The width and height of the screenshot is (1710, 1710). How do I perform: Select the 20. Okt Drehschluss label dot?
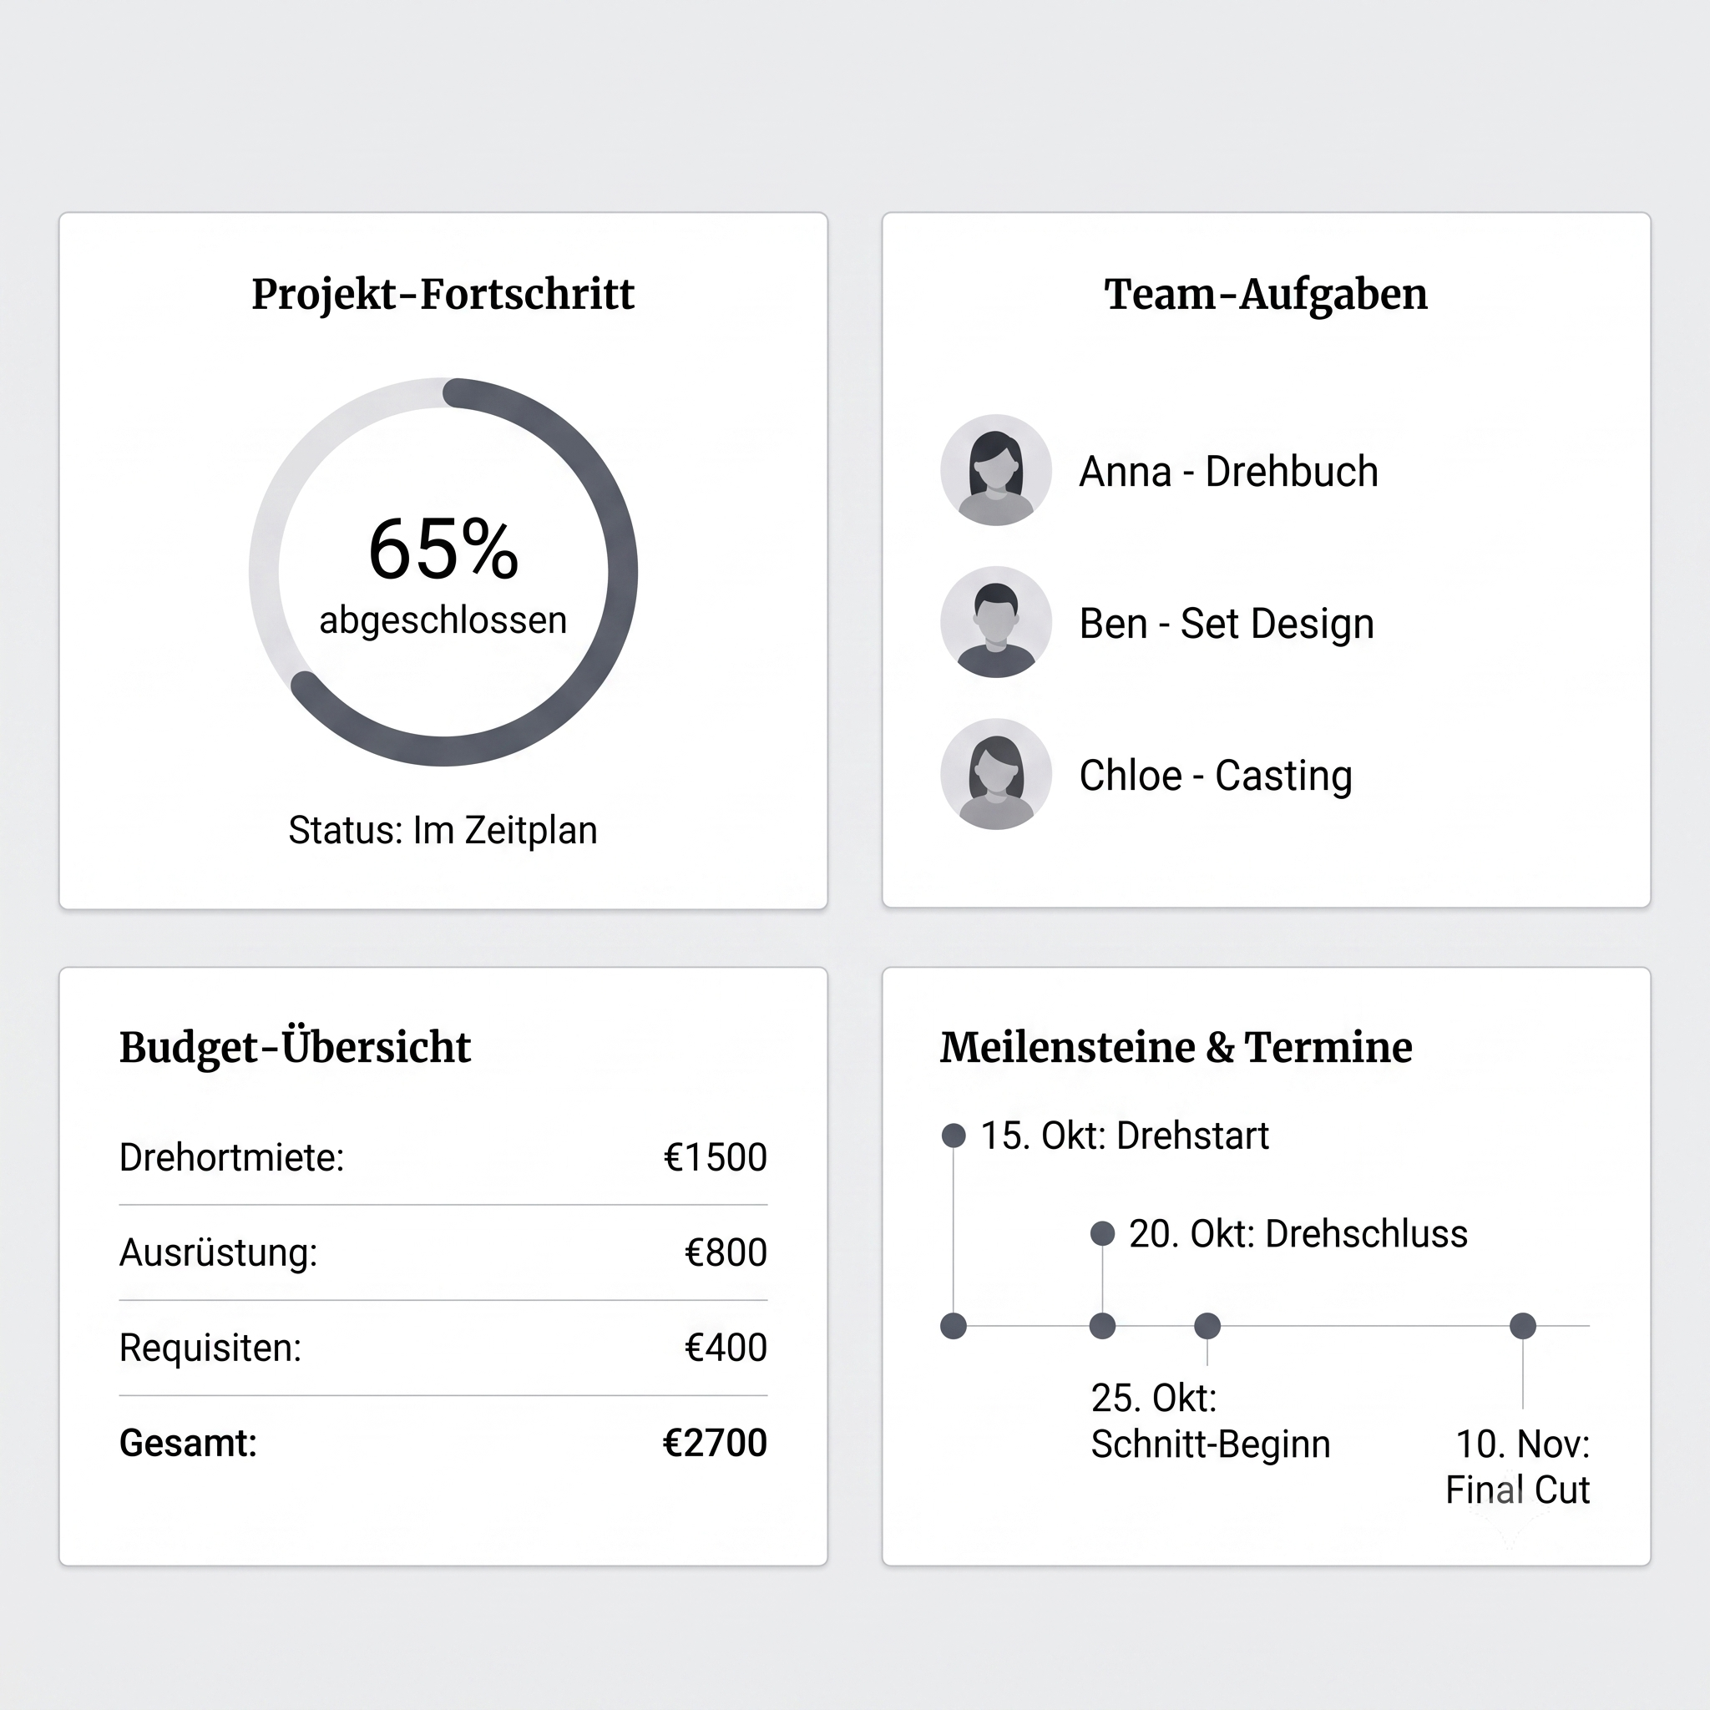pyautogui.click(x=1102, y=1233)
